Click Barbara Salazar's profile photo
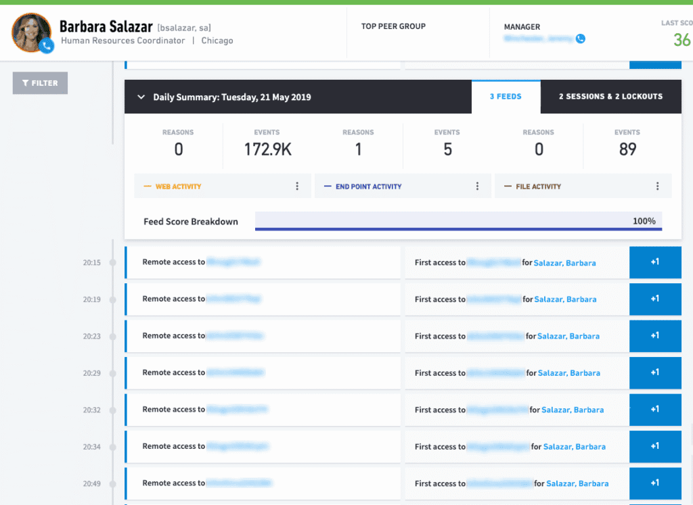 click(31, 32)
